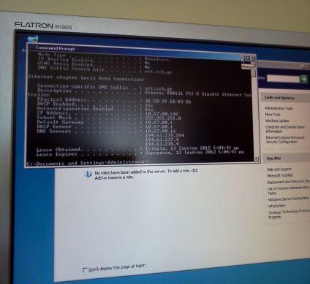310x284 pixels.
Task: Click the 'Lease Obtained' row
Action: click(x=137, y=148)
